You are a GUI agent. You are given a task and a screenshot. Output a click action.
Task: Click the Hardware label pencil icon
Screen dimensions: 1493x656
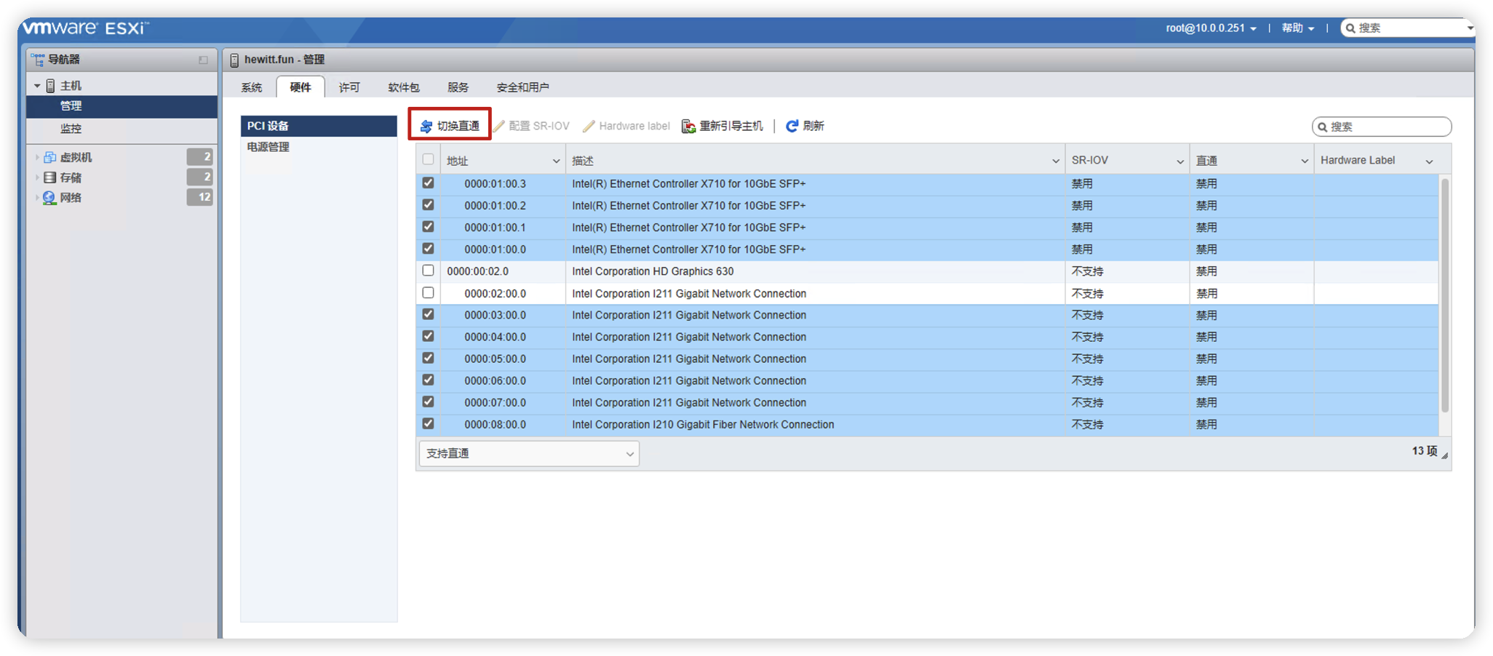[589, 126]
